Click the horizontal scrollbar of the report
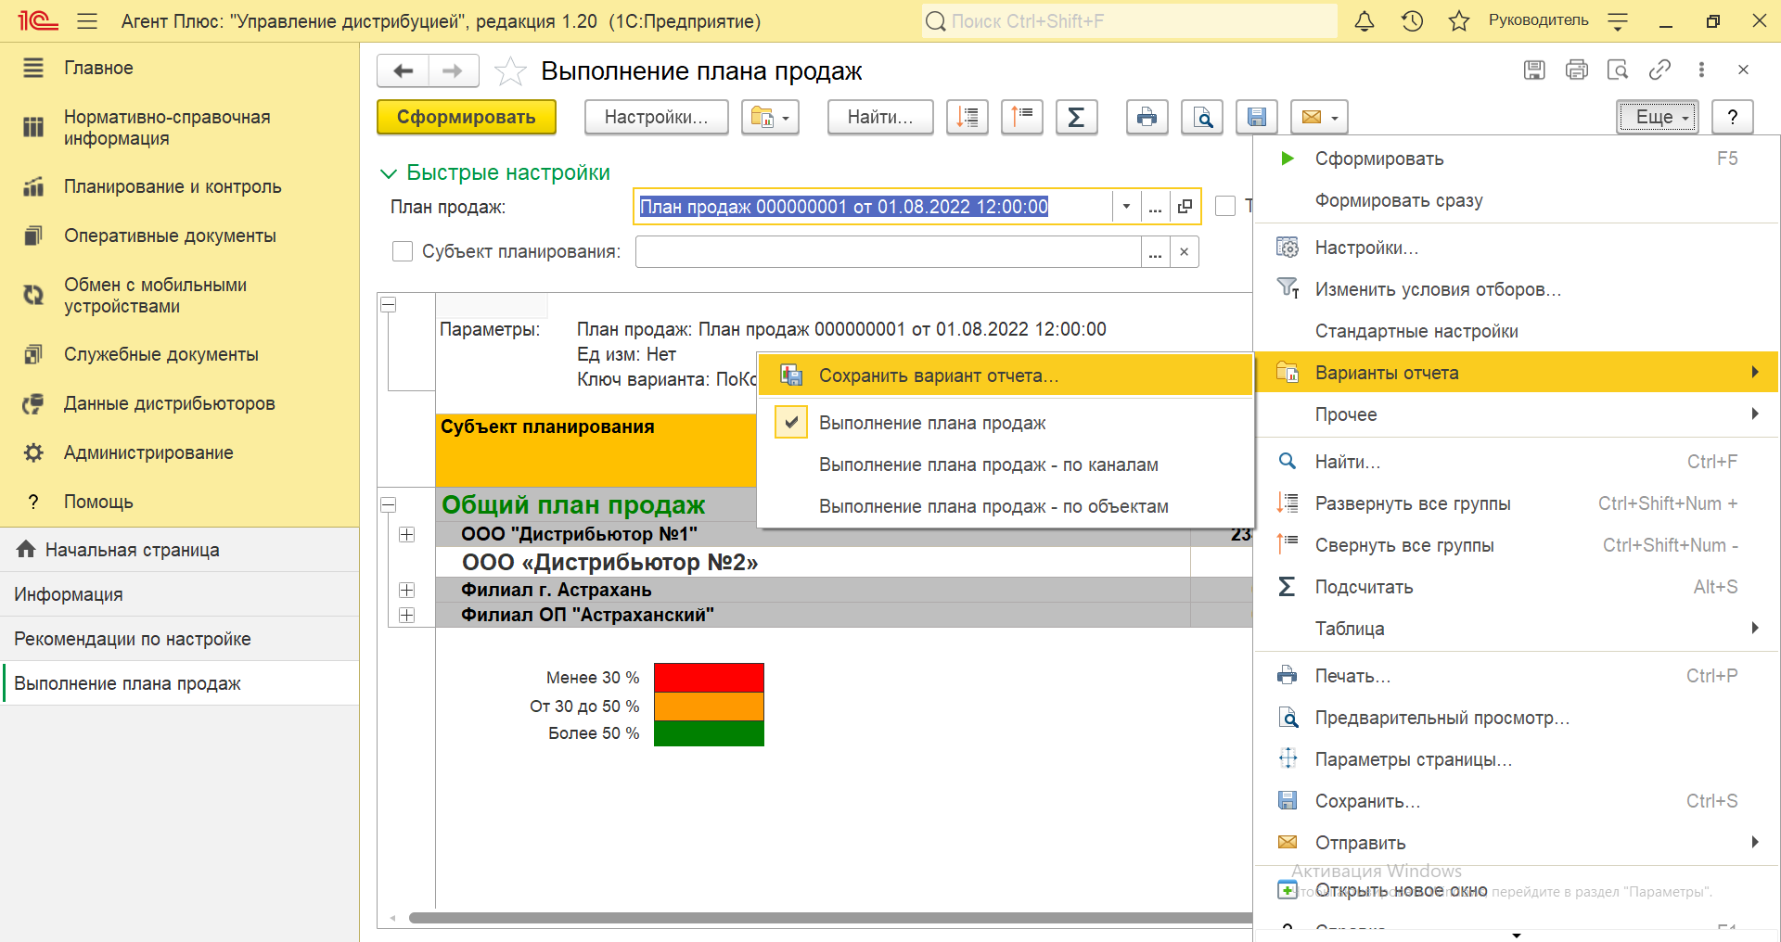This screenshot has height=942, width=1781. coord(830,918)
